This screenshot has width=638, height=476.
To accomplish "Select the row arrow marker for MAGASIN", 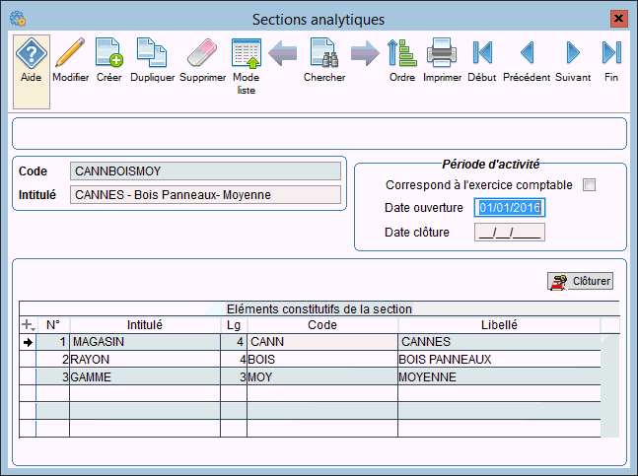I will pos(28,342).
